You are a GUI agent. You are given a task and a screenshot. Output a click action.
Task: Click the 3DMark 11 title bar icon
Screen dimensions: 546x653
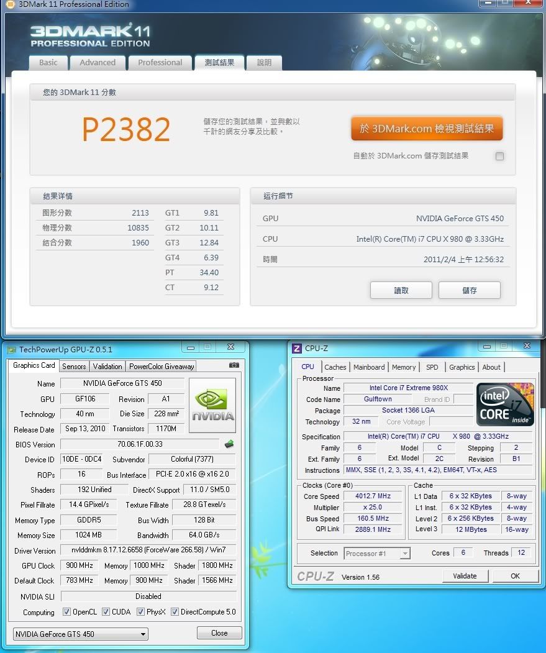[10, 4]
